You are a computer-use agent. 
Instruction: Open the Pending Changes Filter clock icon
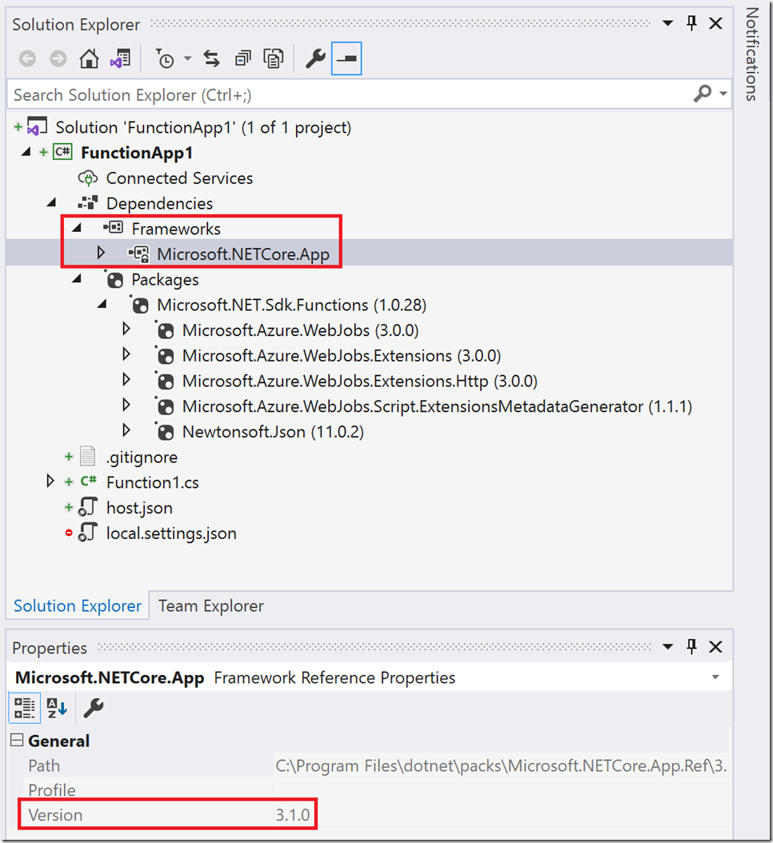[165, 58]
